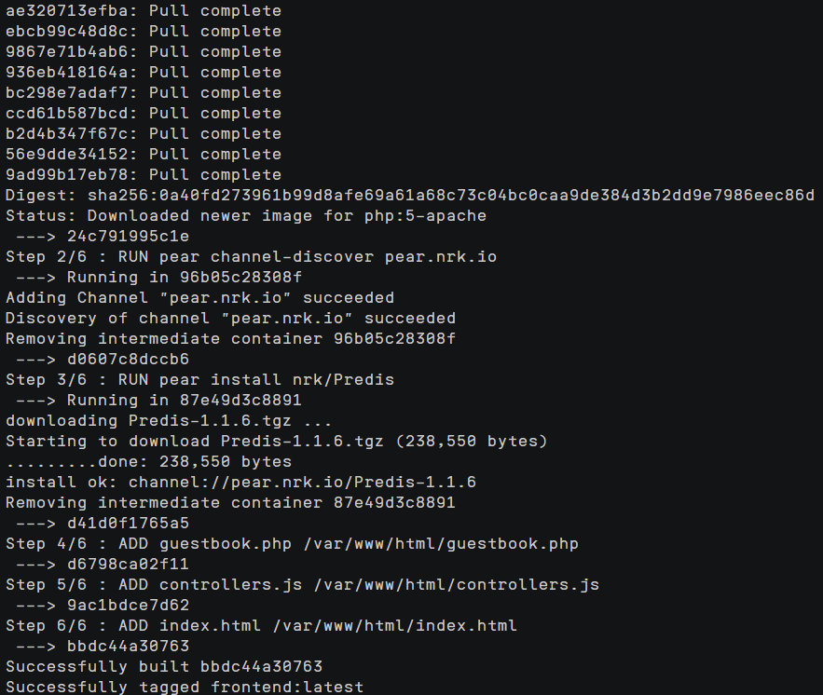Click the 'Status: Downloaded newer image' line

tap(246, 215)
